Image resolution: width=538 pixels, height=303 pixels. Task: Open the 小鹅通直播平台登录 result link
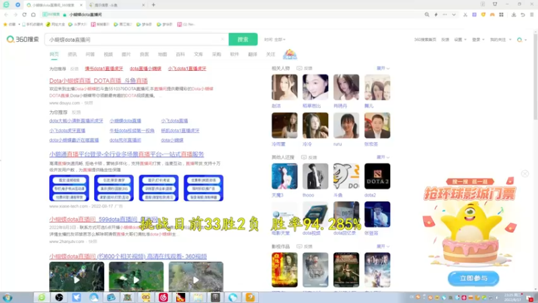click(126, 154)
